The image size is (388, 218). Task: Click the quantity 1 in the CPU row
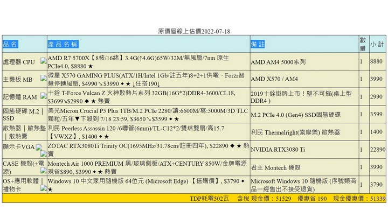pyautogui.click(x=361, y=61)
